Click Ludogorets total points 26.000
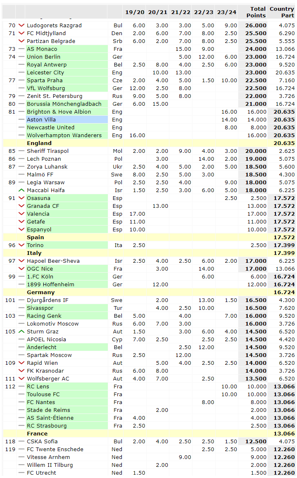 click(256, 25)
